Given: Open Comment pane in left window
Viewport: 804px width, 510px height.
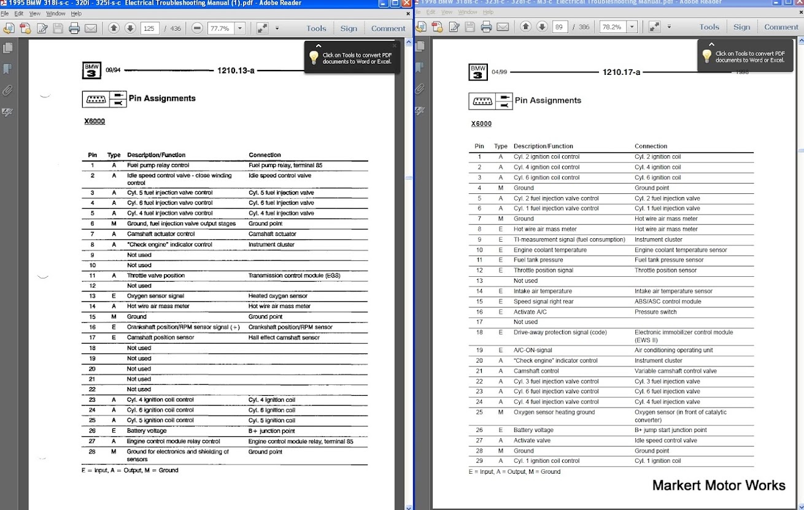Looking at the screenshot, I should pyautogui.click(x=388, y=28).
